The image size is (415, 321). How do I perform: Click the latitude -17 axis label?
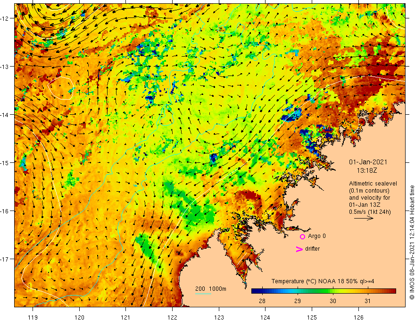5,259
